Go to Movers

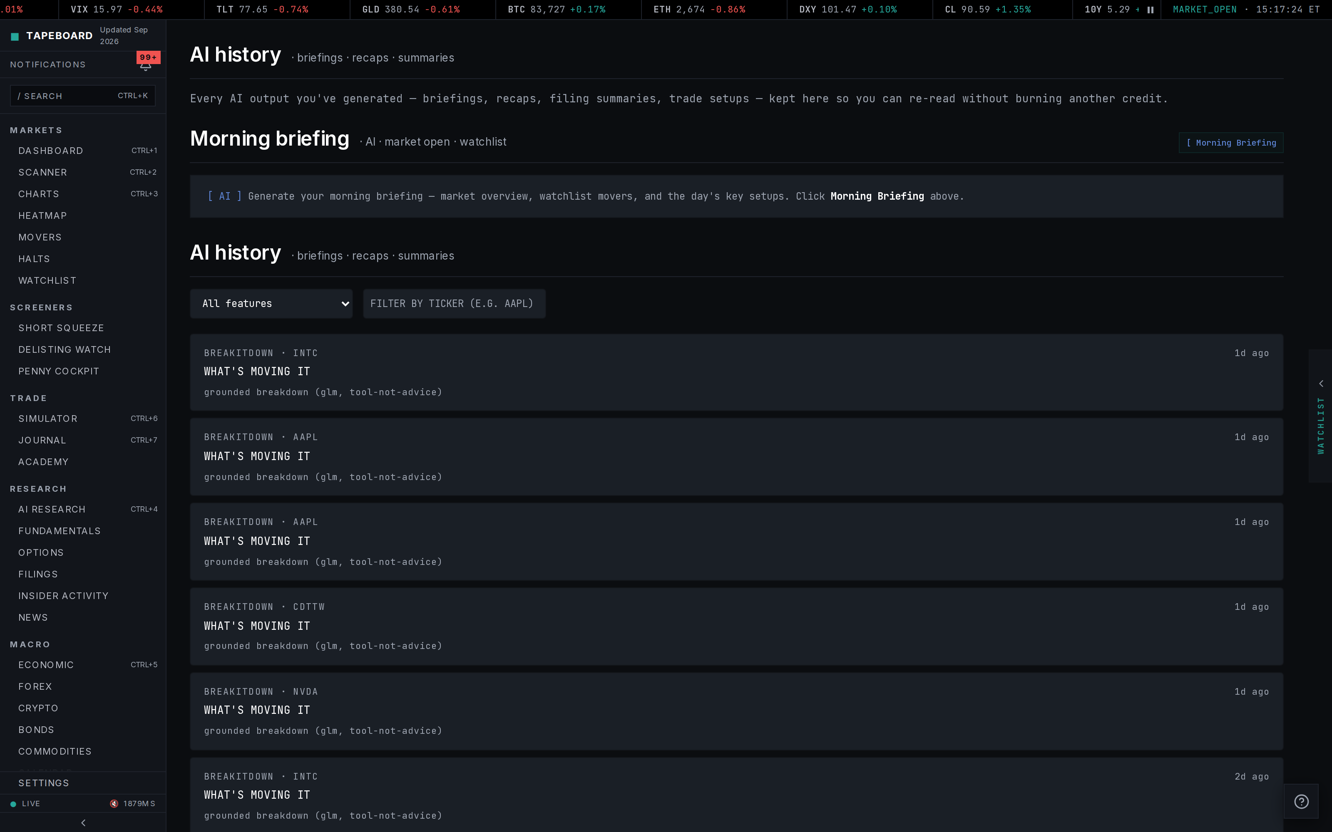[x=83, y=237]
